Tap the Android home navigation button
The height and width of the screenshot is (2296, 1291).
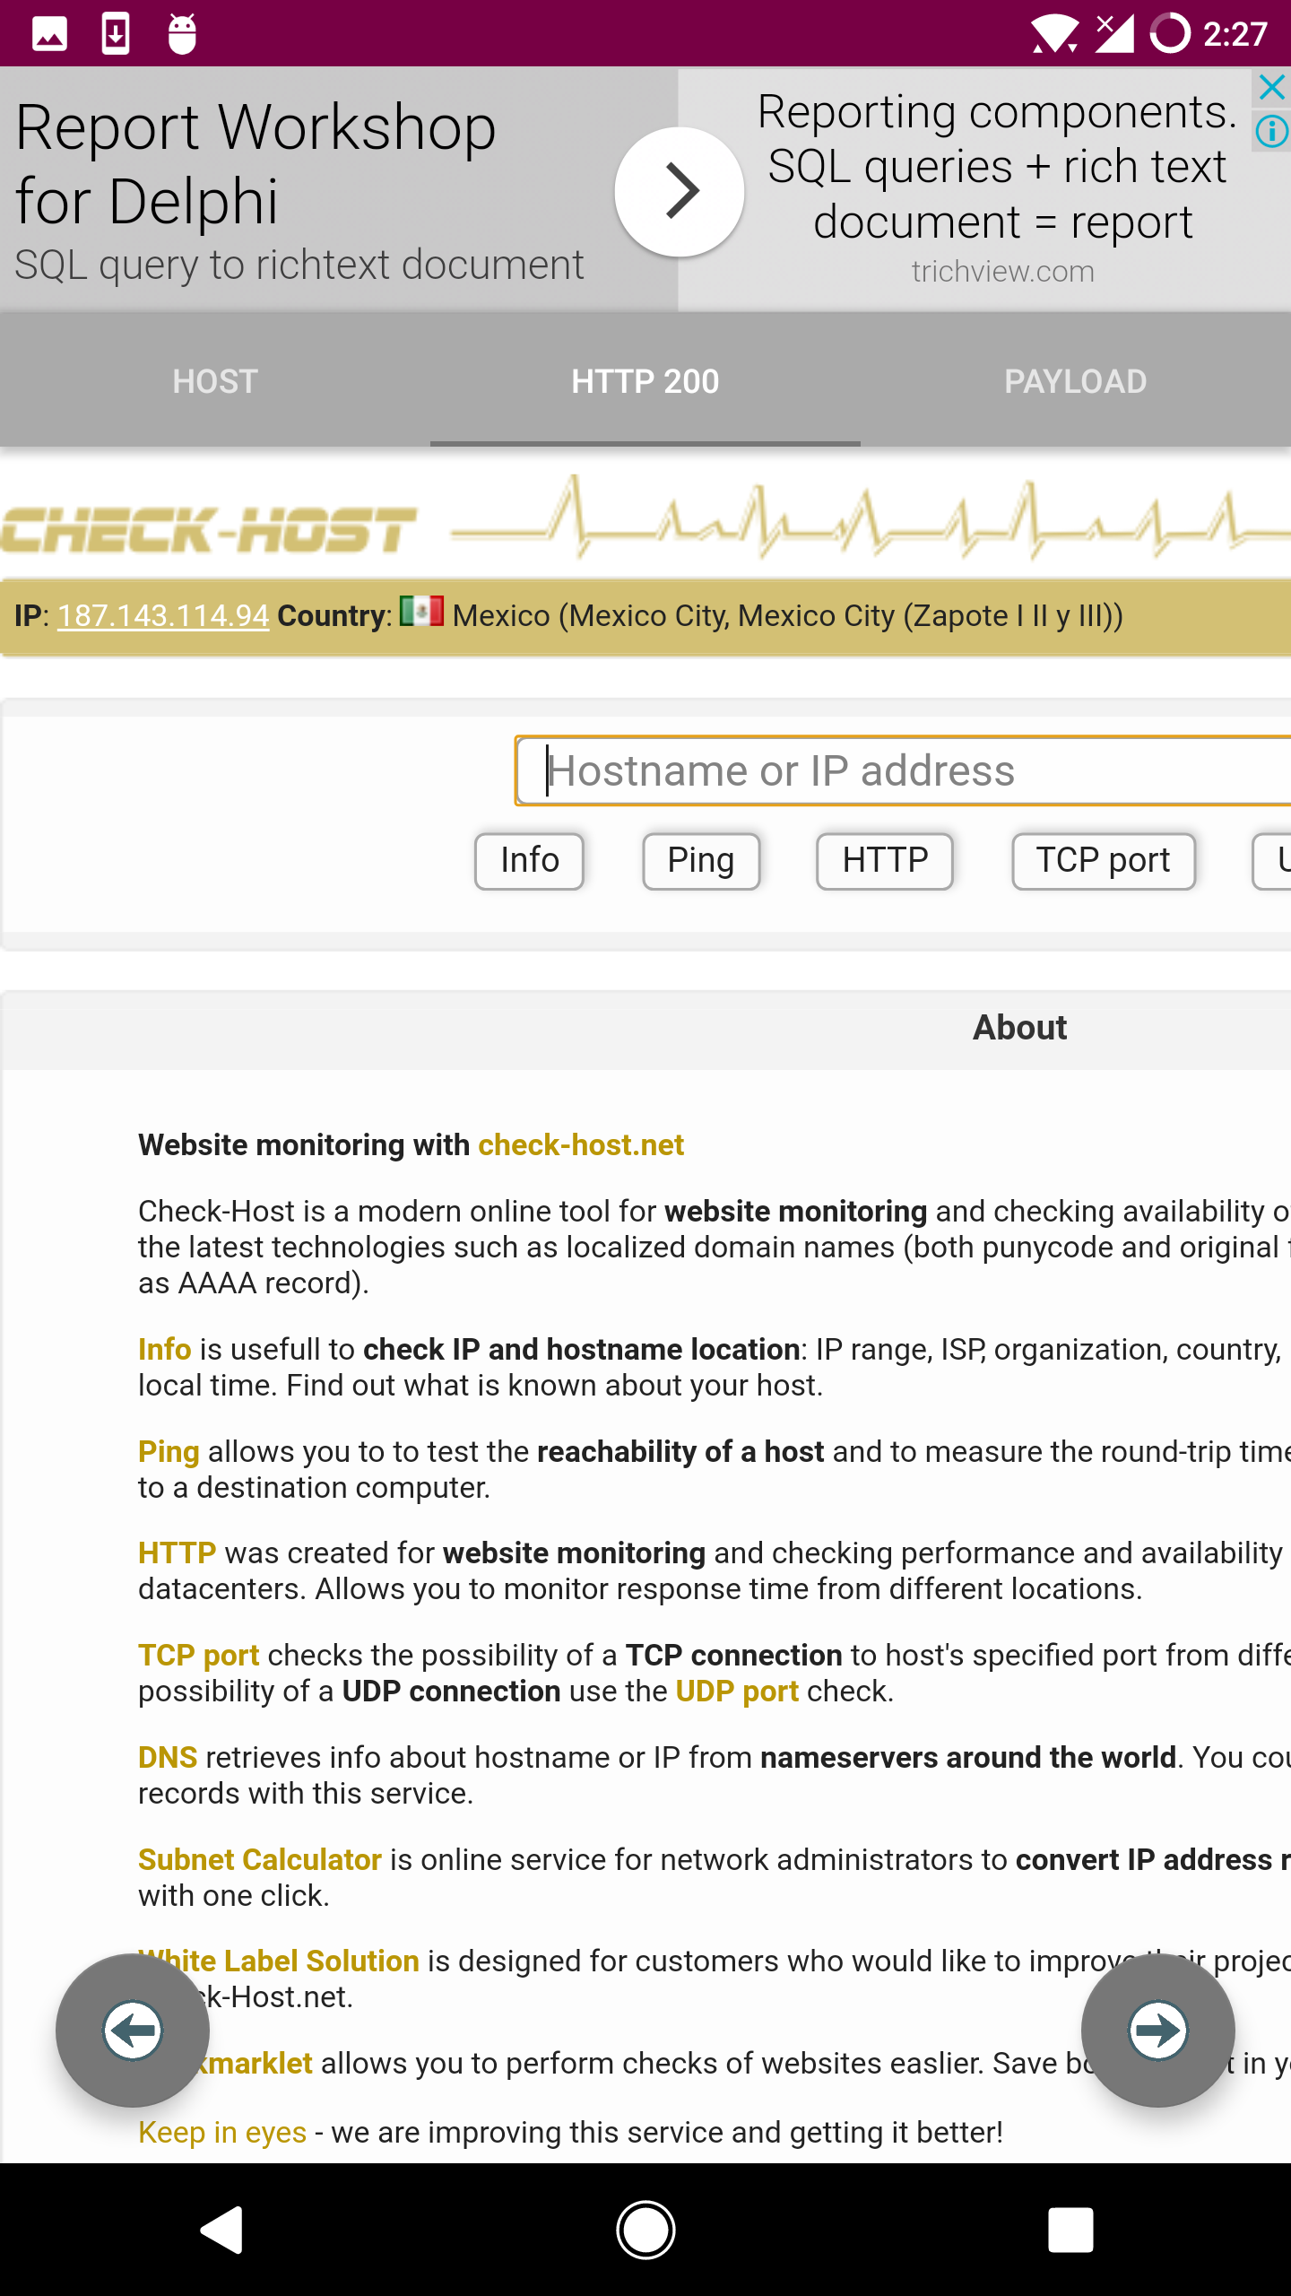(x=645, y=2230)
